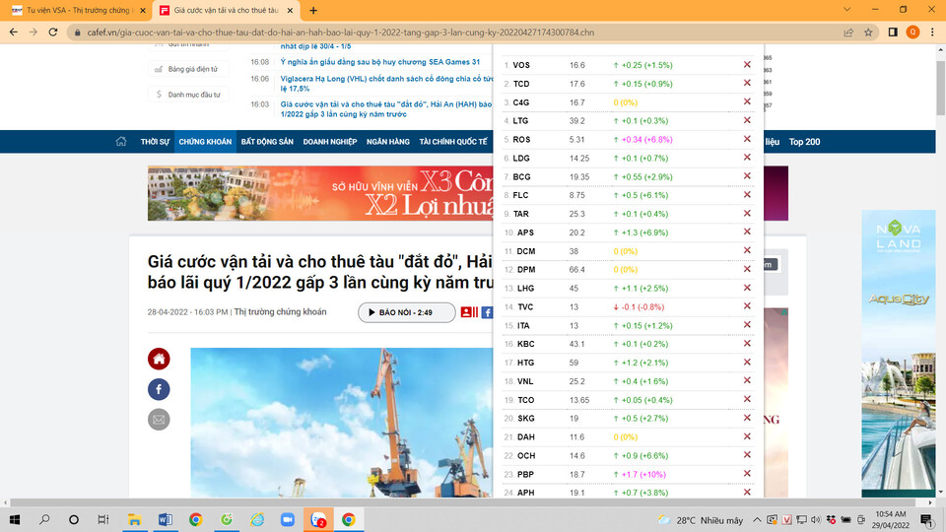Read SEA Games 31 medal article
This screenshot has height=532, width=946.
(380, 61)
